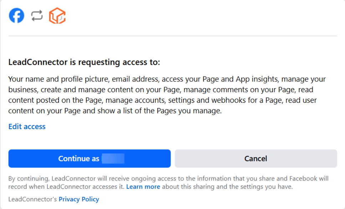Click the "LeadConnector's" text before Privacy Policy

33,199
